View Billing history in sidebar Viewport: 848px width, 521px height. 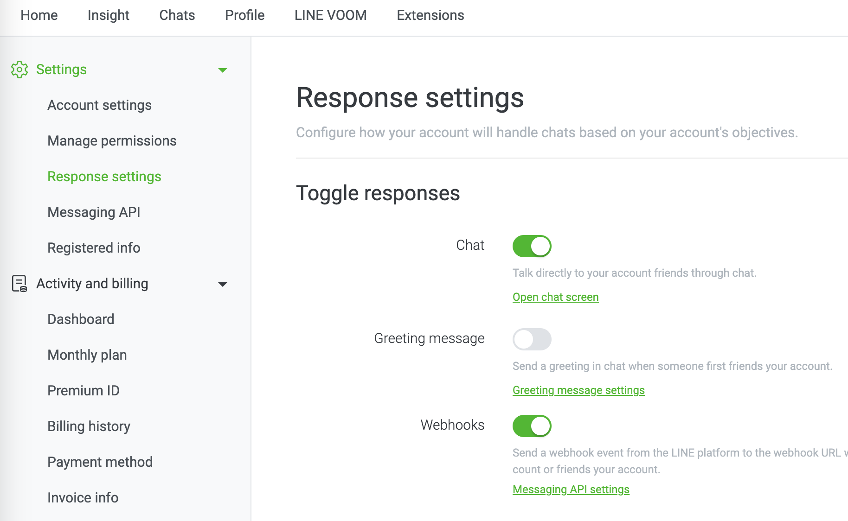click(89, 426)
